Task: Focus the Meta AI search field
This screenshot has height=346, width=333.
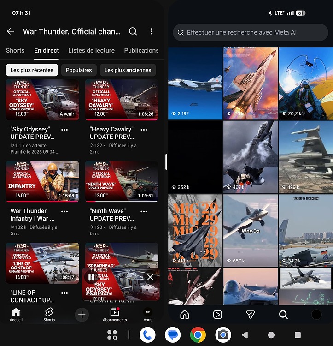Action: (251, 32)
